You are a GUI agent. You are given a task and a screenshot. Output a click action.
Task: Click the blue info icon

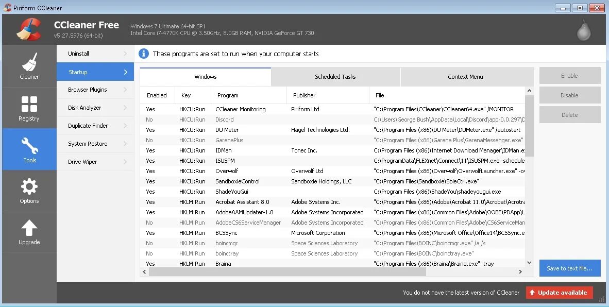tap(144, 54)
